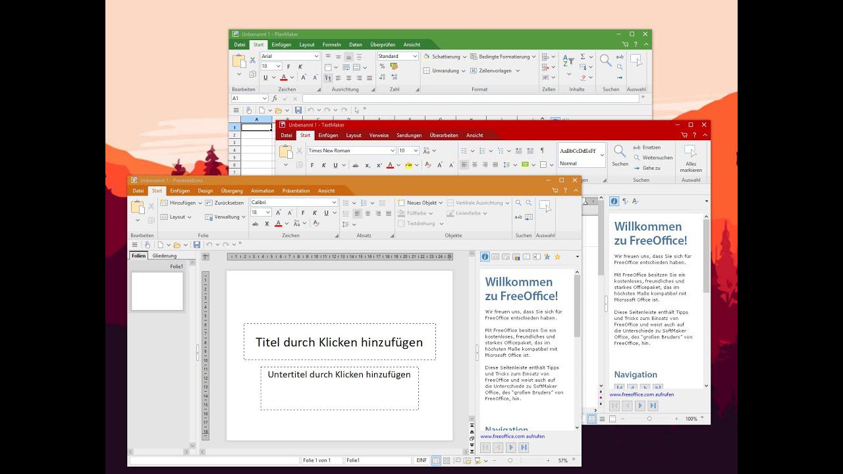843x474 pixels.
Task: Click Zurücksetzen in Presentations Folie group
Action: (225, 203)
